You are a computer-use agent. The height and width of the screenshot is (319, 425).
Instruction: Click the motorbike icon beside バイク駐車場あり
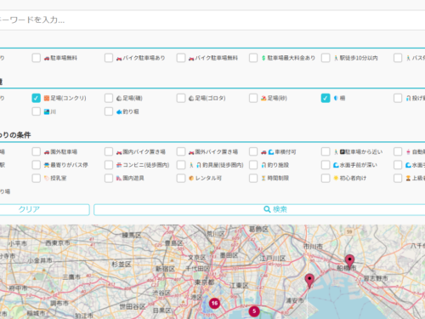[x=119, y=58]
